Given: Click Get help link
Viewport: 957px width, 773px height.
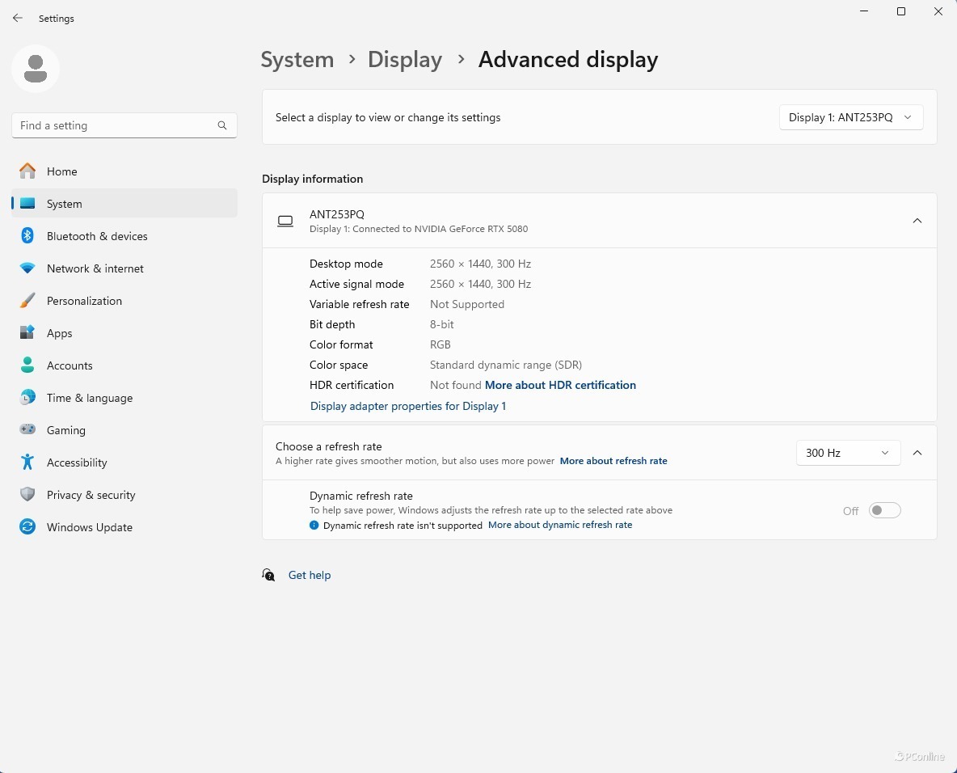Looking at the screenshot, I should (310, 575).
